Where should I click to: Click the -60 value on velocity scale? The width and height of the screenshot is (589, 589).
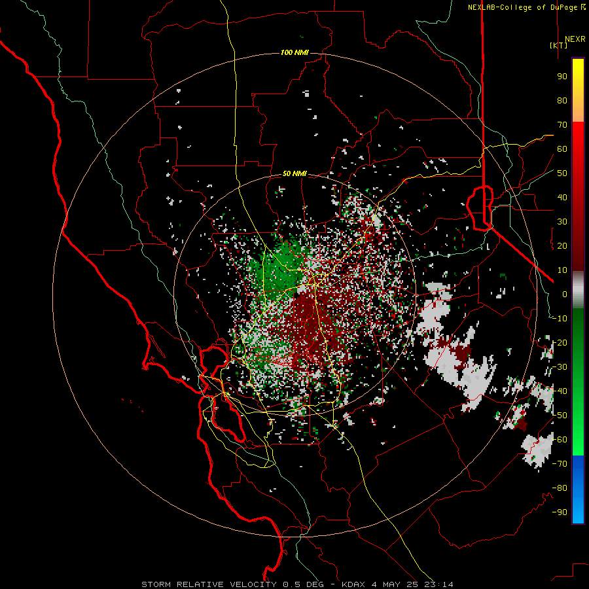pyautogui.click(x=560, y=440)
